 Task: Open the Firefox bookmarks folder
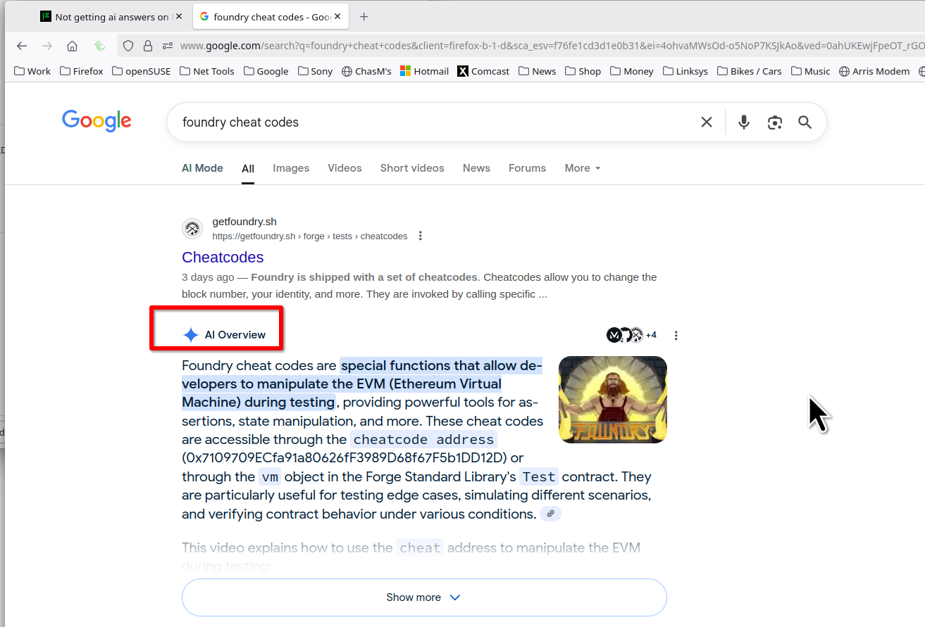click(x=82, y=71)
